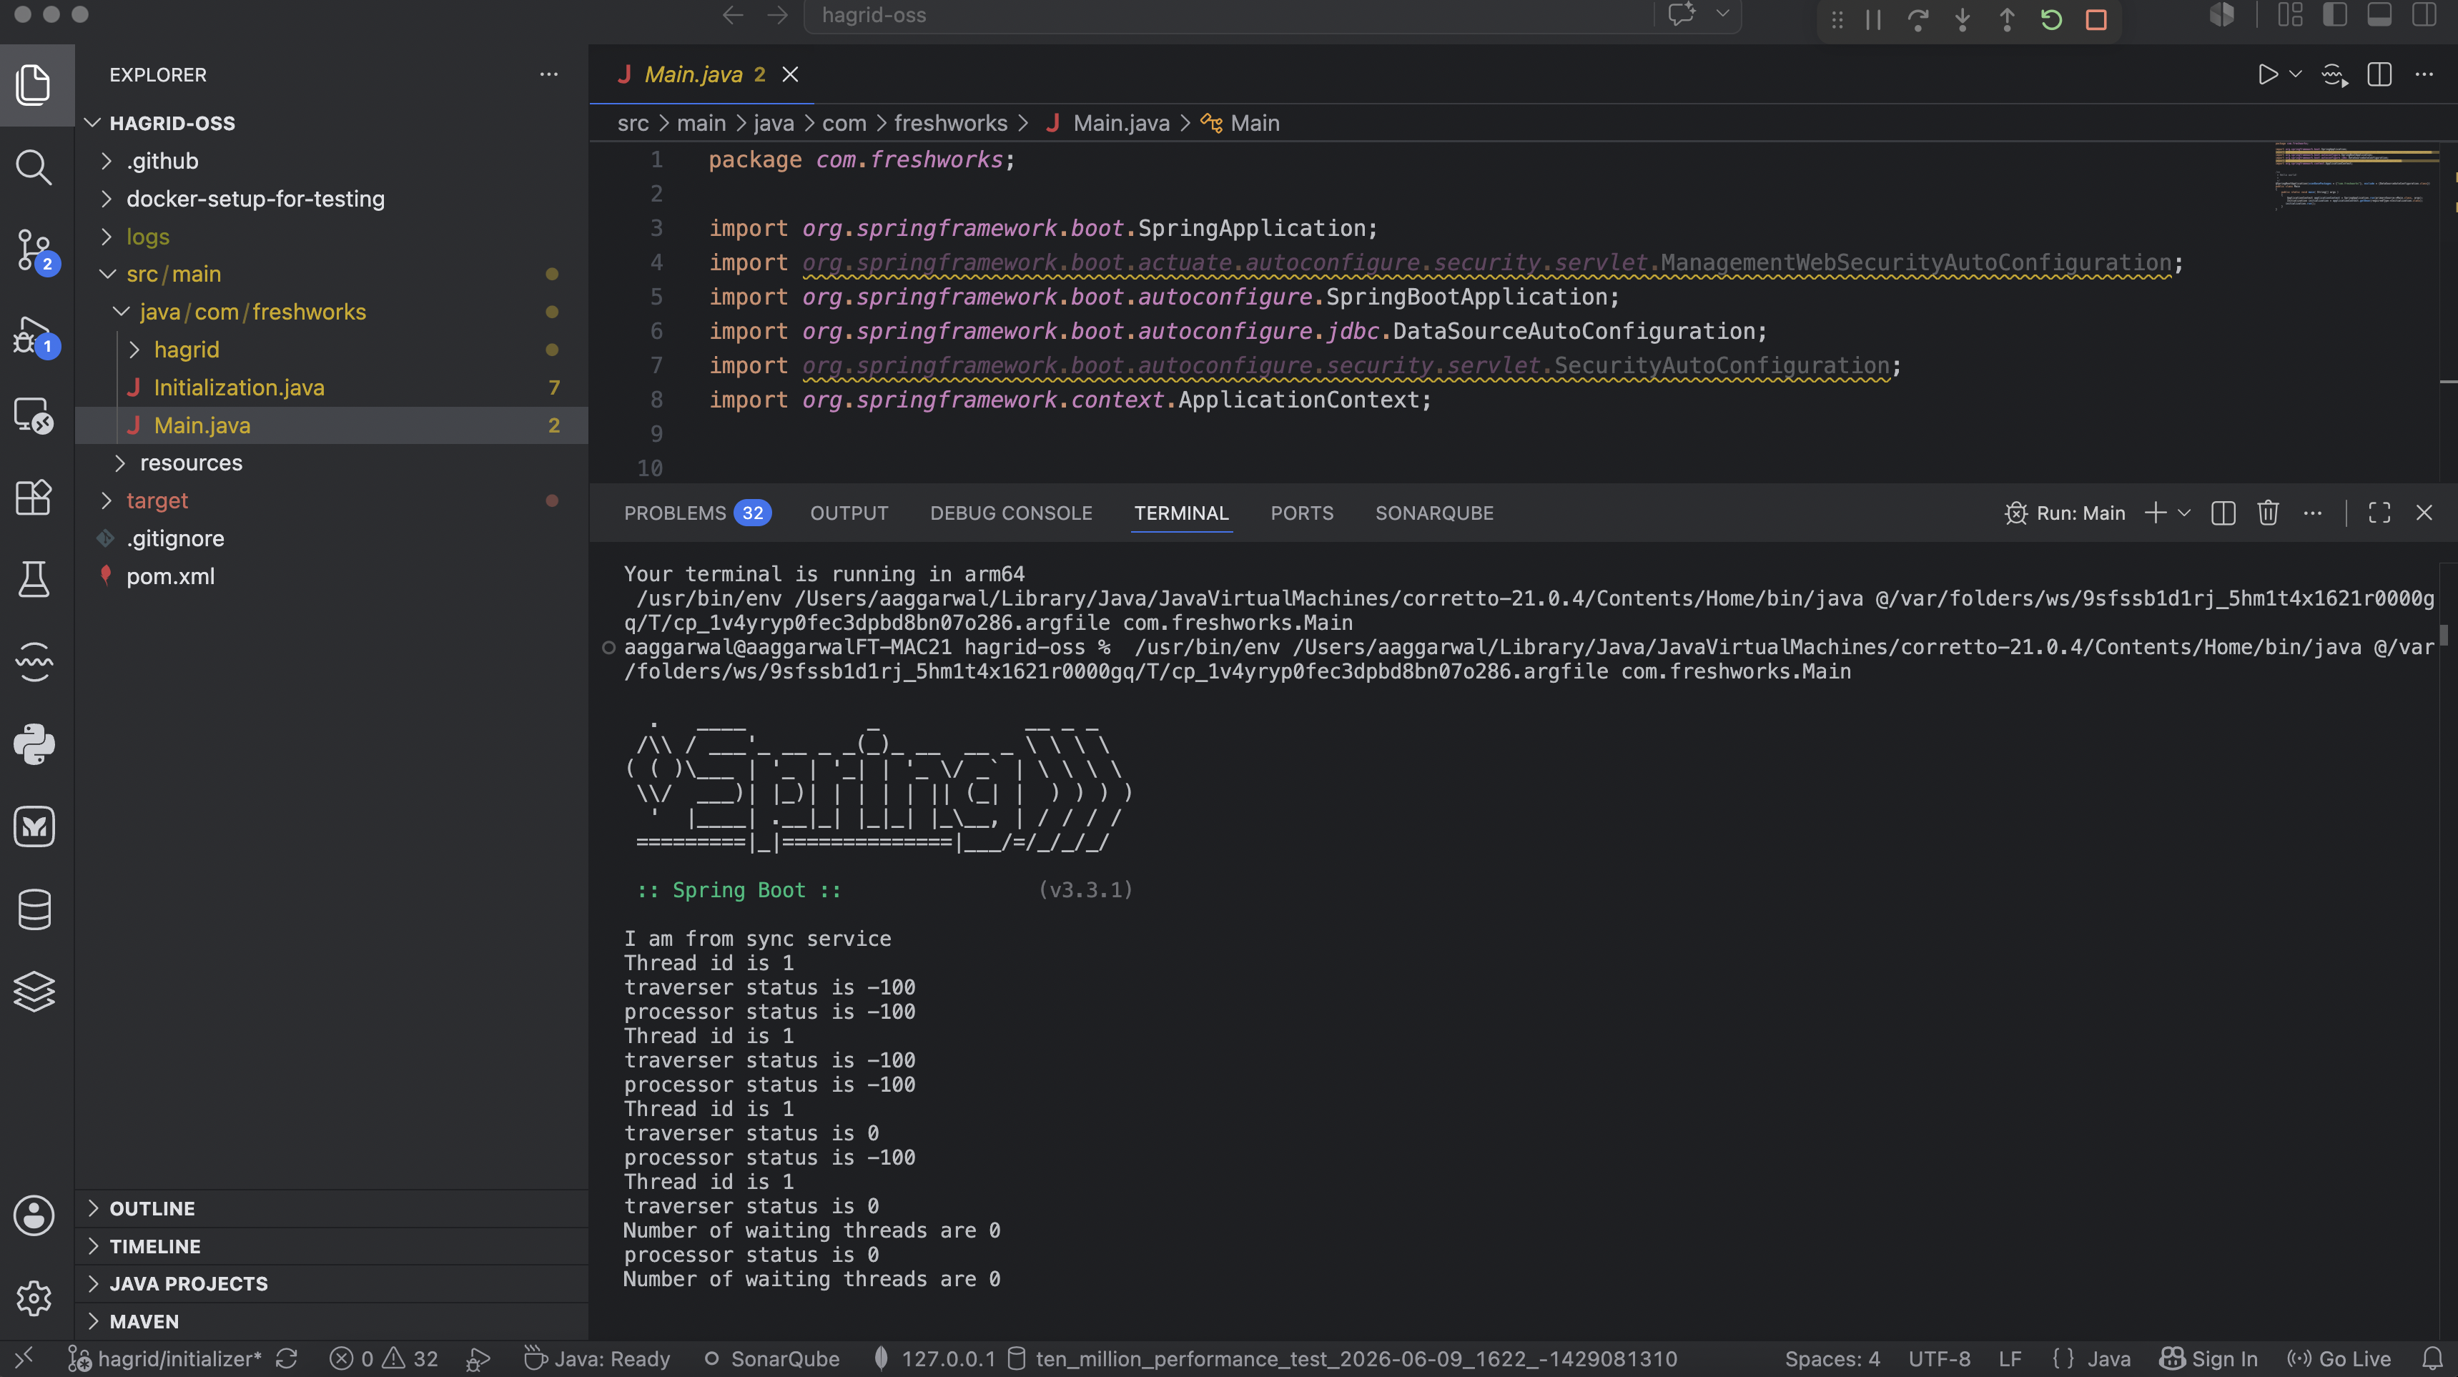
Task: Open Initialization.java in explorer
Action: tap(331, 388)
